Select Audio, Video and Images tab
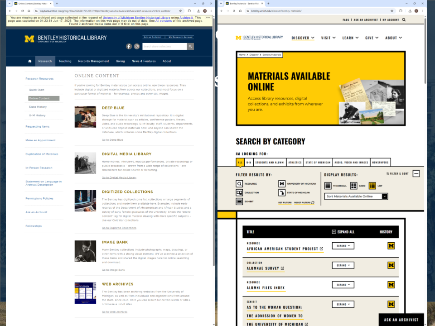This screenshot has height=326, width=435. point(351,163)
